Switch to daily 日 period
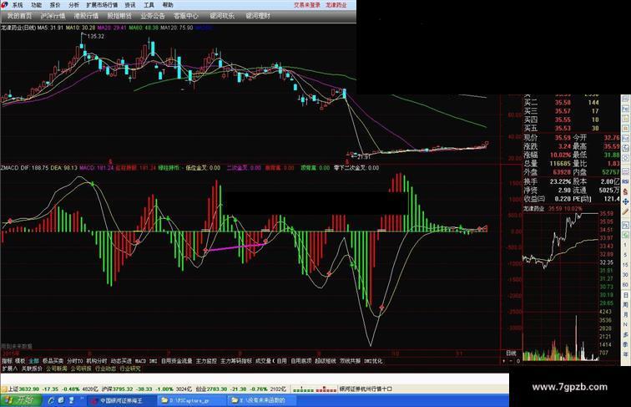This screenshot has width=631, height=407. click(x=625, y=295)
